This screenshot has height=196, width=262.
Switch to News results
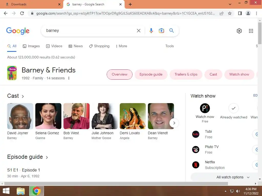point(76,46)
